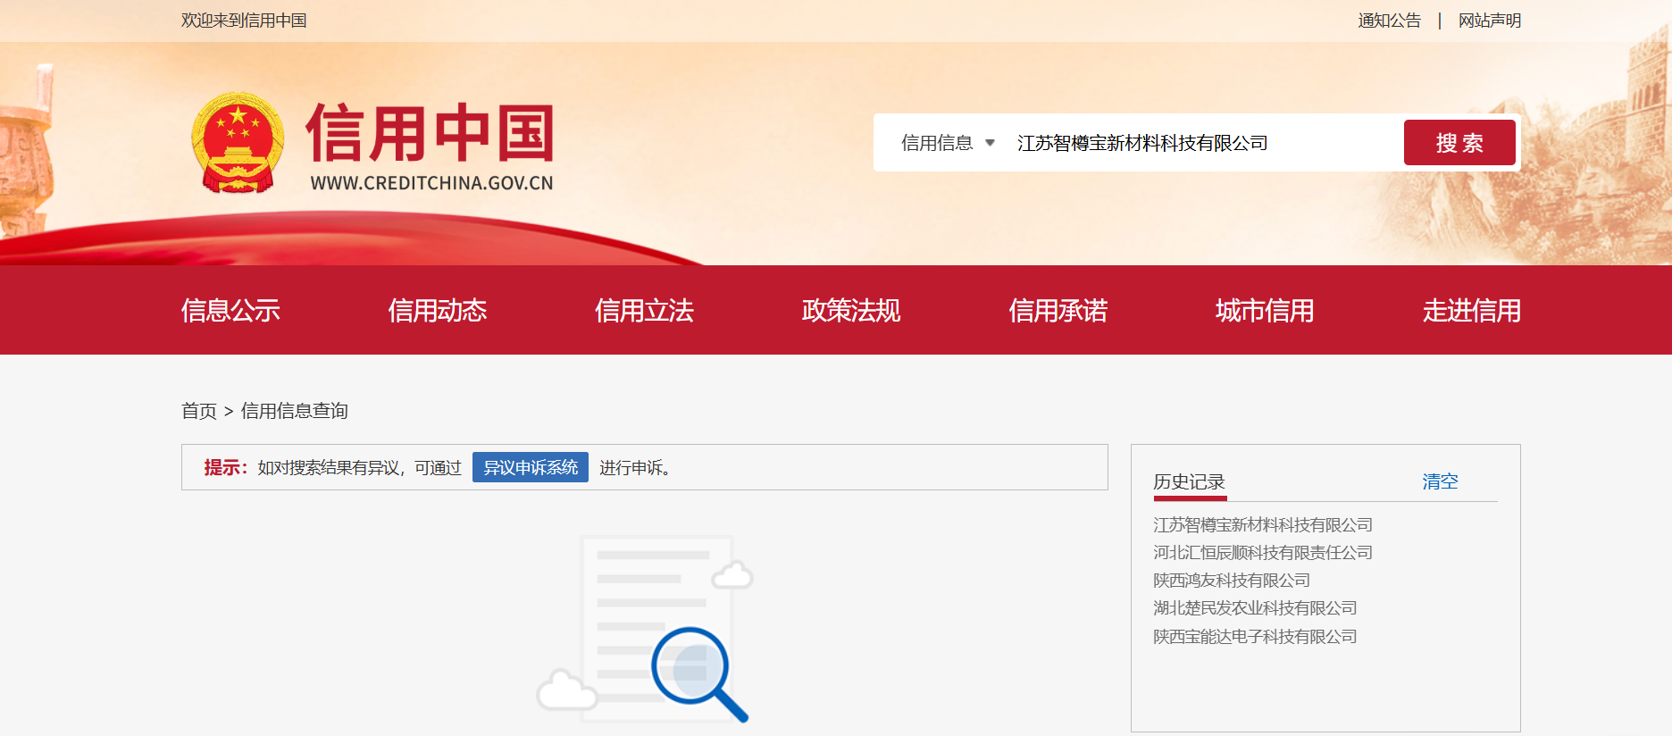The image size is (1672, 736).
Task: Click 首页 breadcrumb link
Action: (199, 411)
